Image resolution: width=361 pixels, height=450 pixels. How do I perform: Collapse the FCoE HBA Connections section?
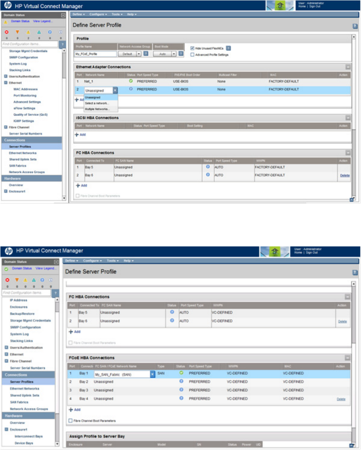[x=347, y=358]
